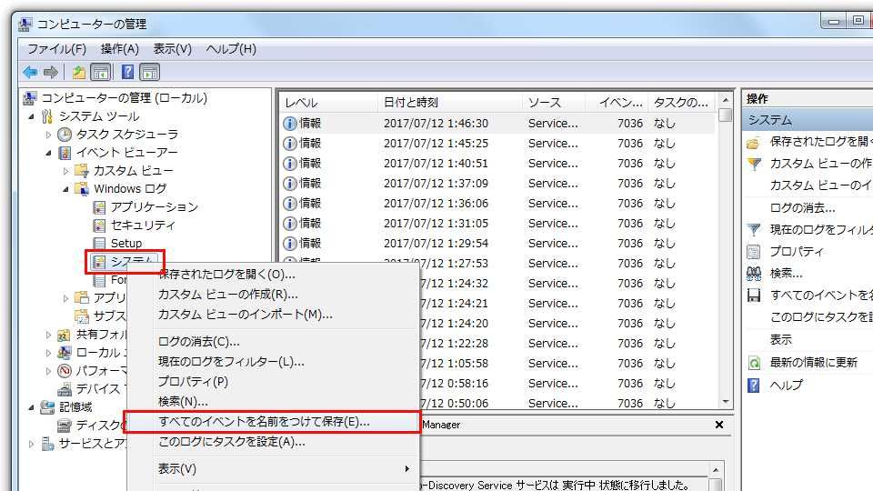Toggle the Show/Hide Console Tree toolbar icon
This screenshot has height=491, width=873.
pos(101,73)
